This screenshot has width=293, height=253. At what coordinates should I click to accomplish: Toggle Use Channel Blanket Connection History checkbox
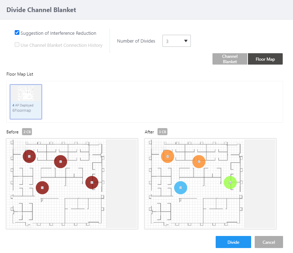[x=17, y=45]
